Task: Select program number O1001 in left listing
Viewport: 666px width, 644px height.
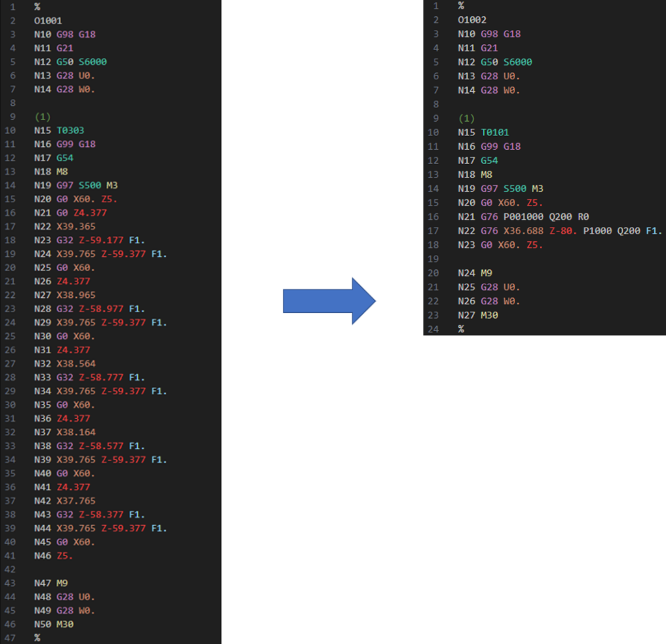Action: 48,21
